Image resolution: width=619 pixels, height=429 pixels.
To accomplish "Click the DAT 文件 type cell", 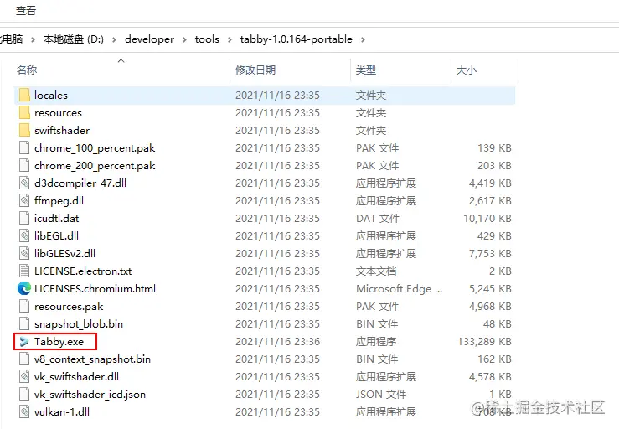I will (378, 219).
